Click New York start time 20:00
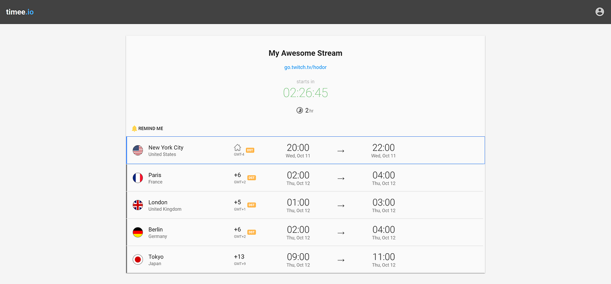The width and height of the screenshot is (611, 284). (x=298, y=148)
